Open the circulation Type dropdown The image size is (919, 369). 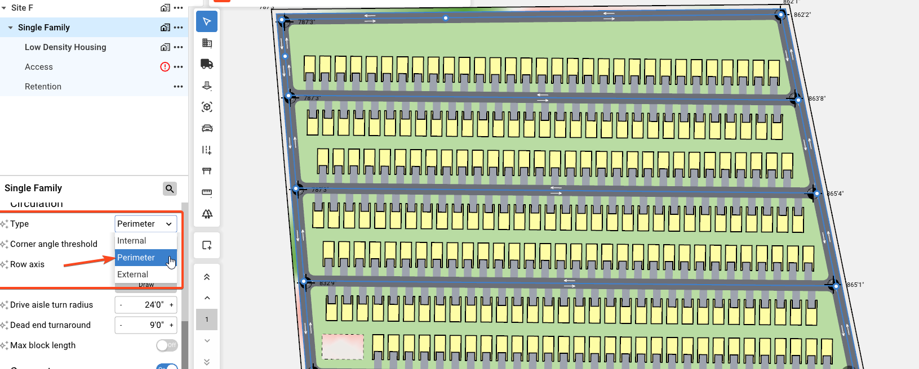[x=145, y=224]
